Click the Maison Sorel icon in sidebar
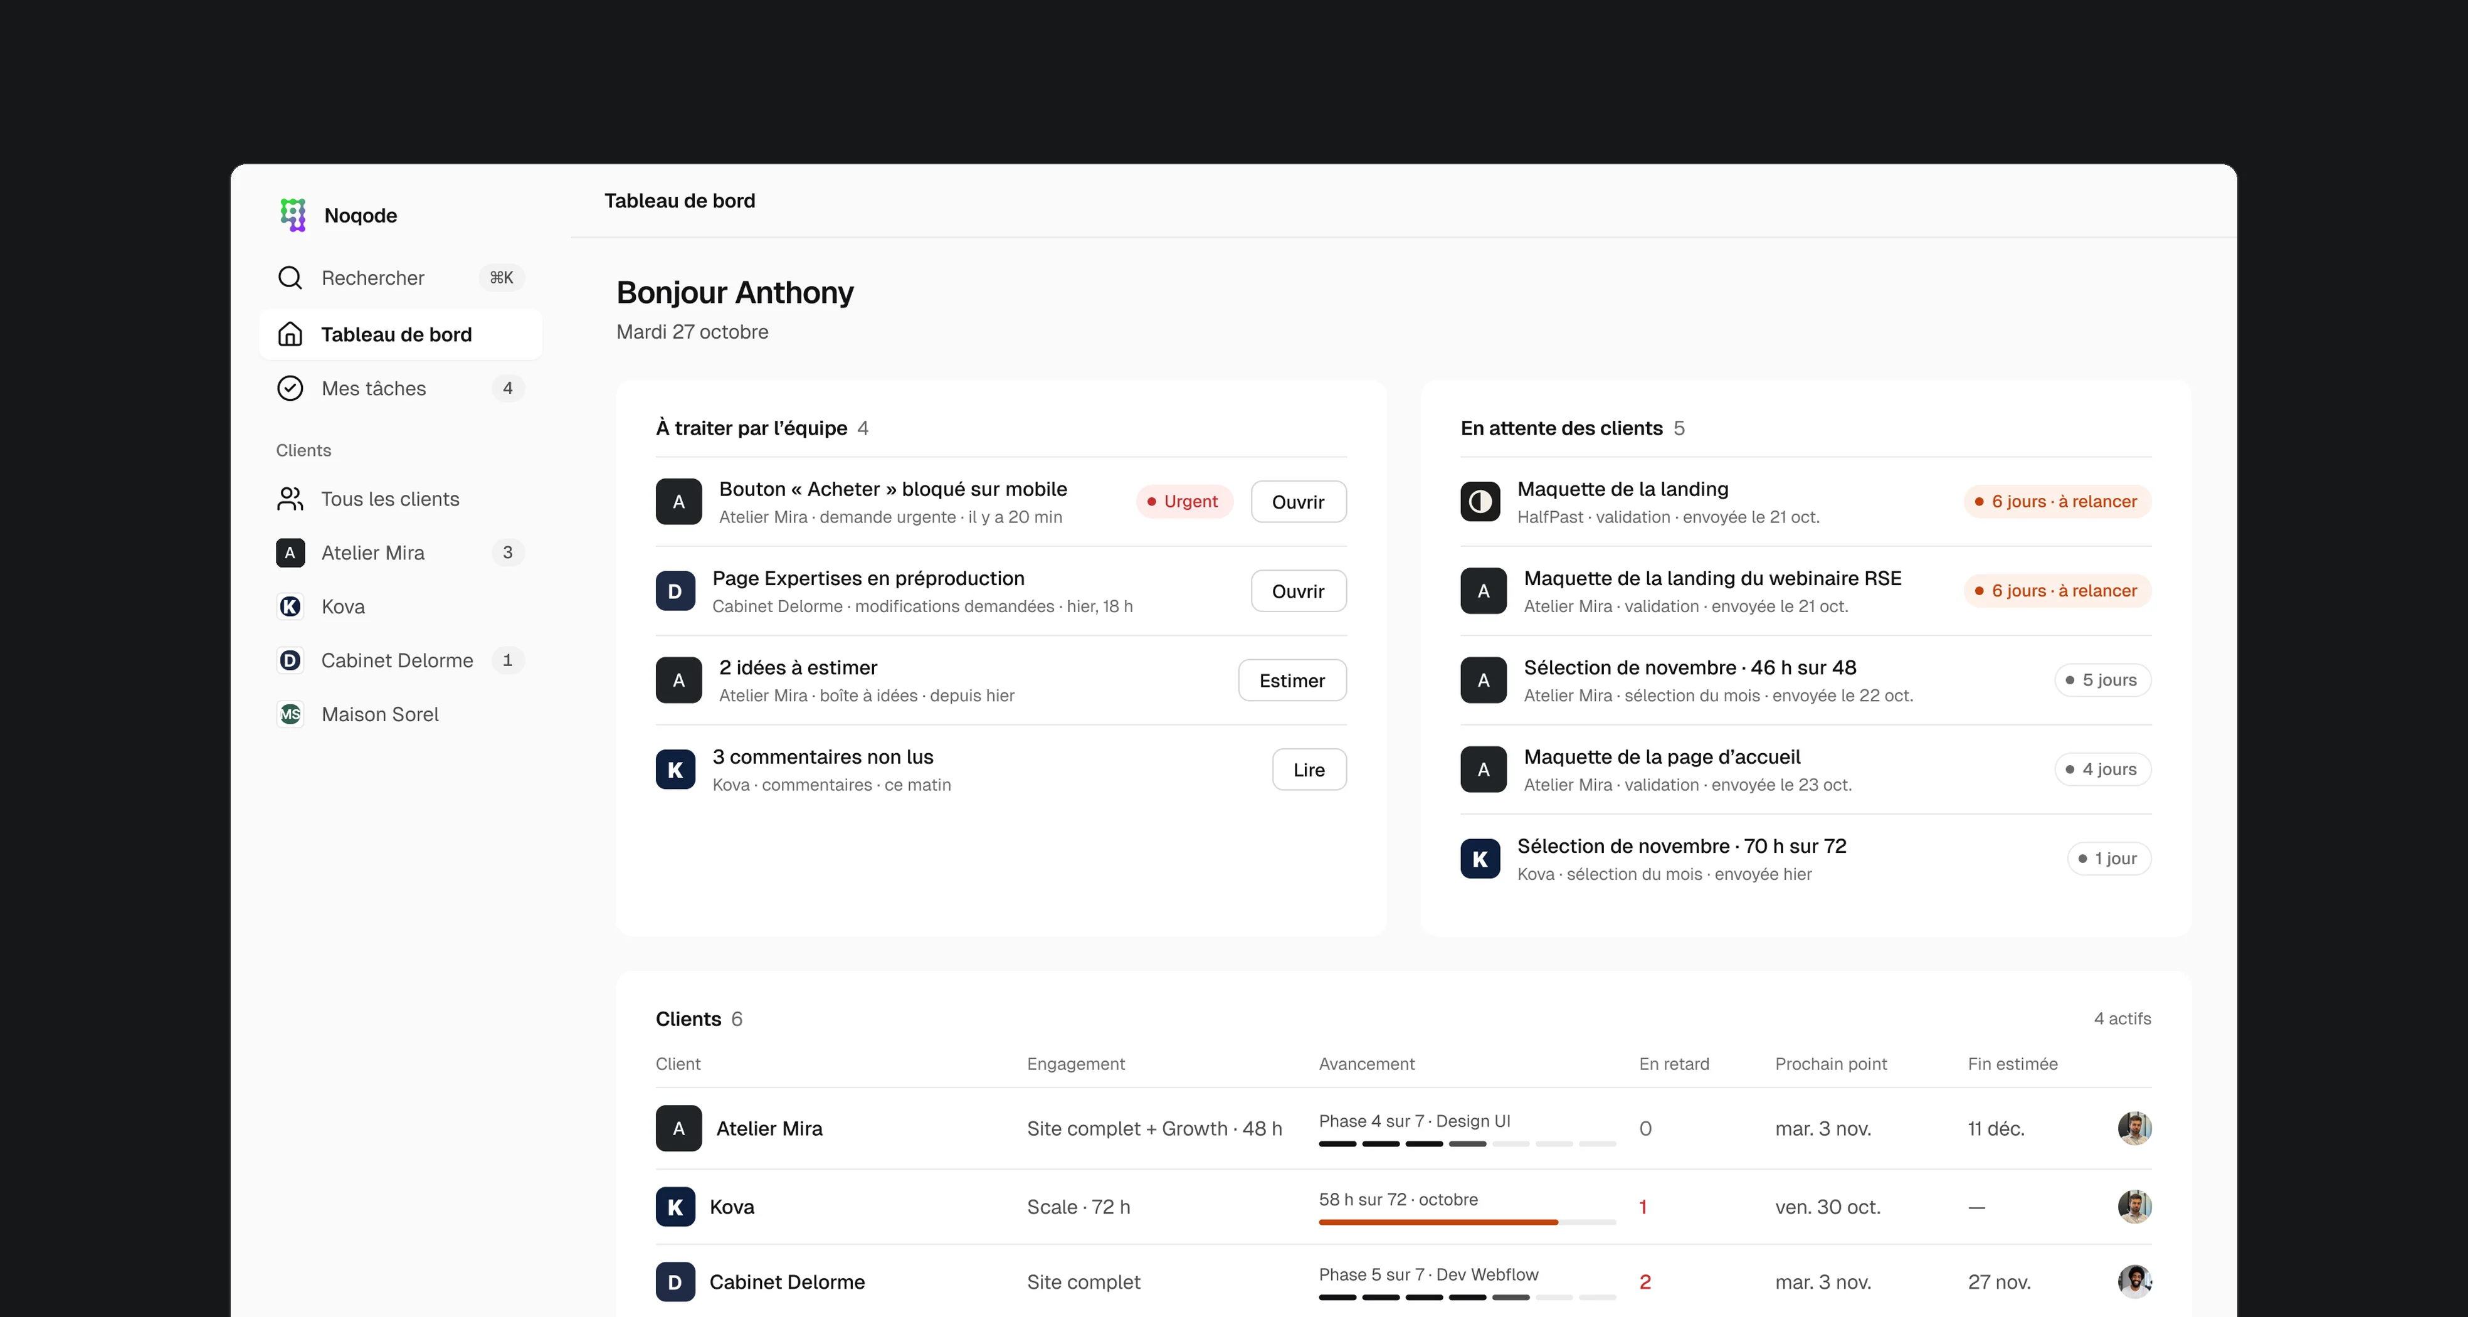 pyautogui.click(x=290, y=714)
